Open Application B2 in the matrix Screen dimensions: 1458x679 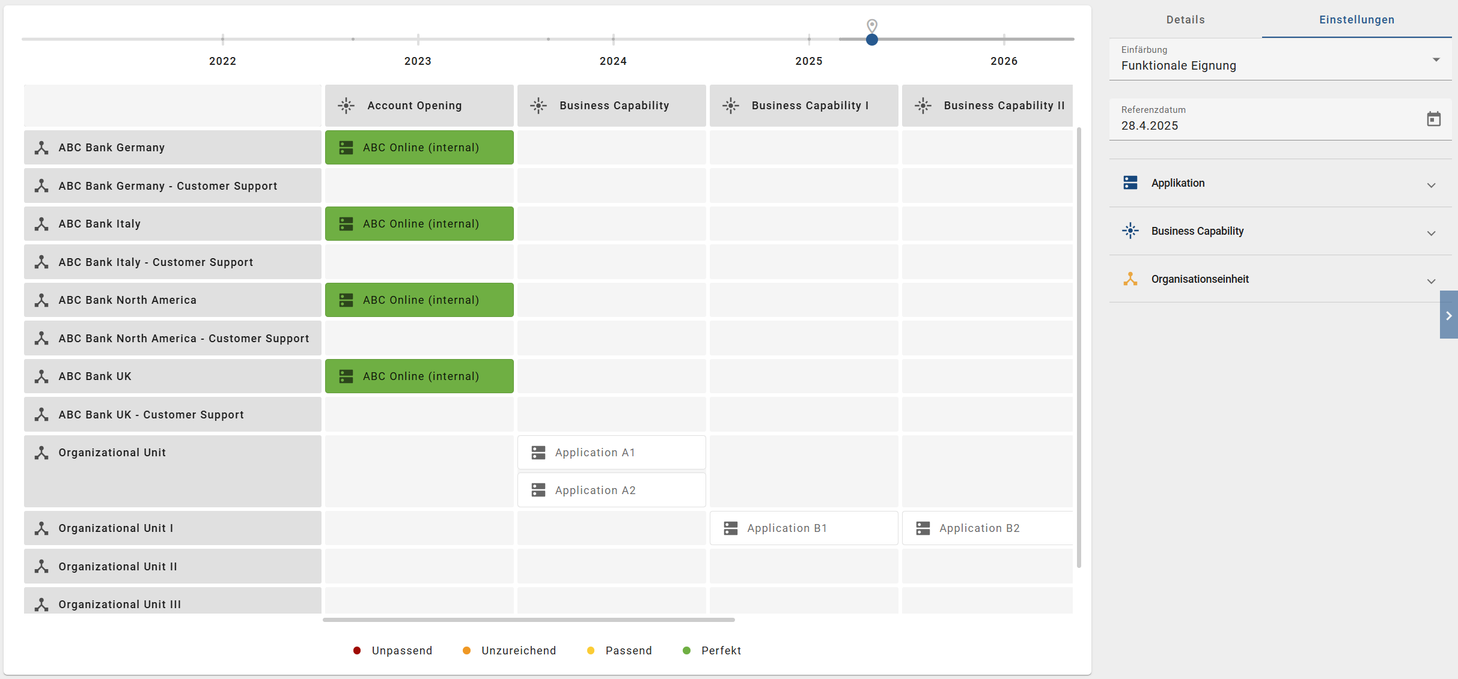pos(987,528)
